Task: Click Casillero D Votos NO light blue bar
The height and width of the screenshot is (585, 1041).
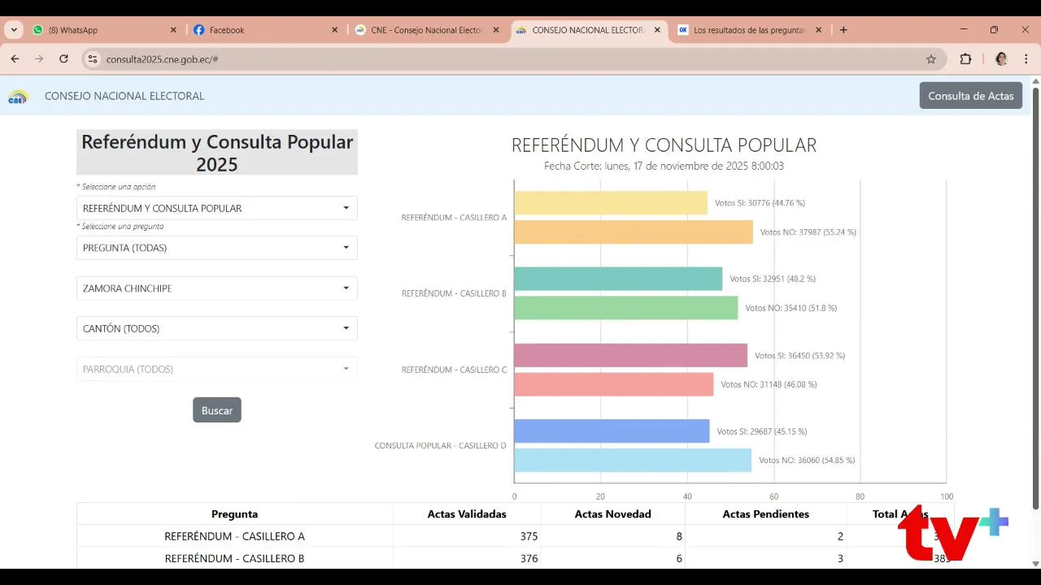Action: click(x=633, y=460)
